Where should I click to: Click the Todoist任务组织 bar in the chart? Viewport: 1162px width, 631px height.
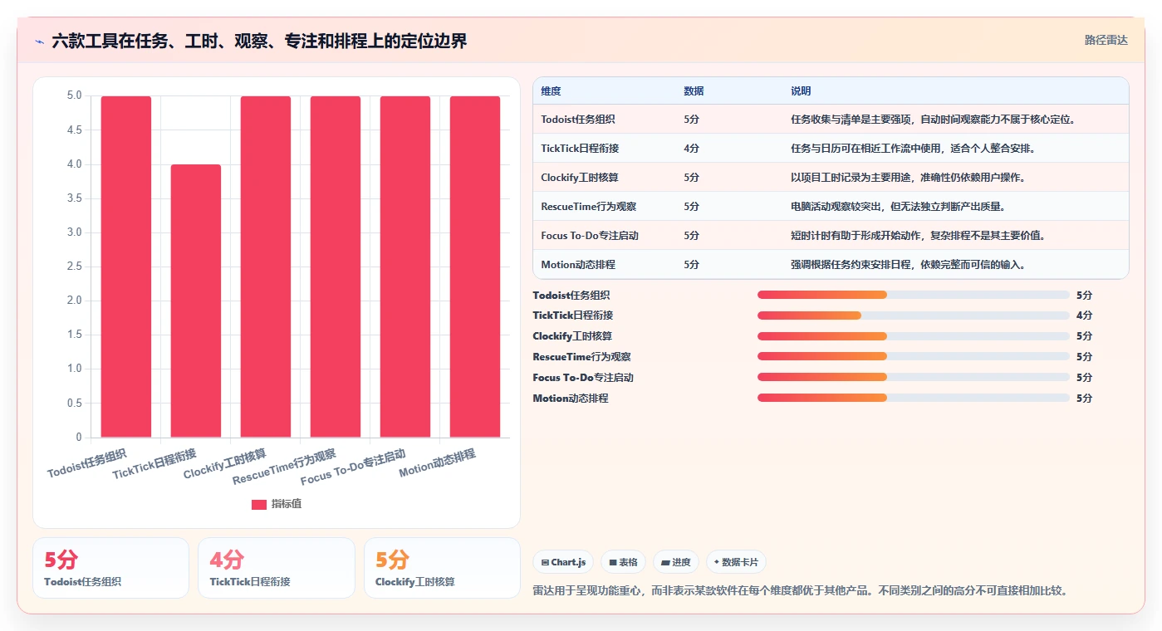pyautogui.click(x=126, y=267)
